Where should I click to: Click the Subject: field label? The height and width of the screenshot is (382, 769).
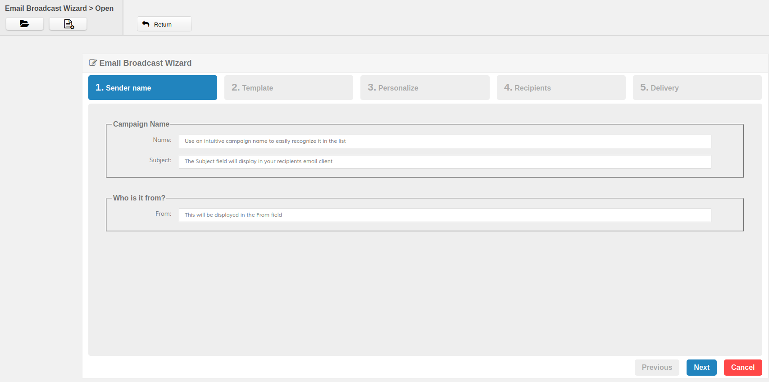[160, 160]
